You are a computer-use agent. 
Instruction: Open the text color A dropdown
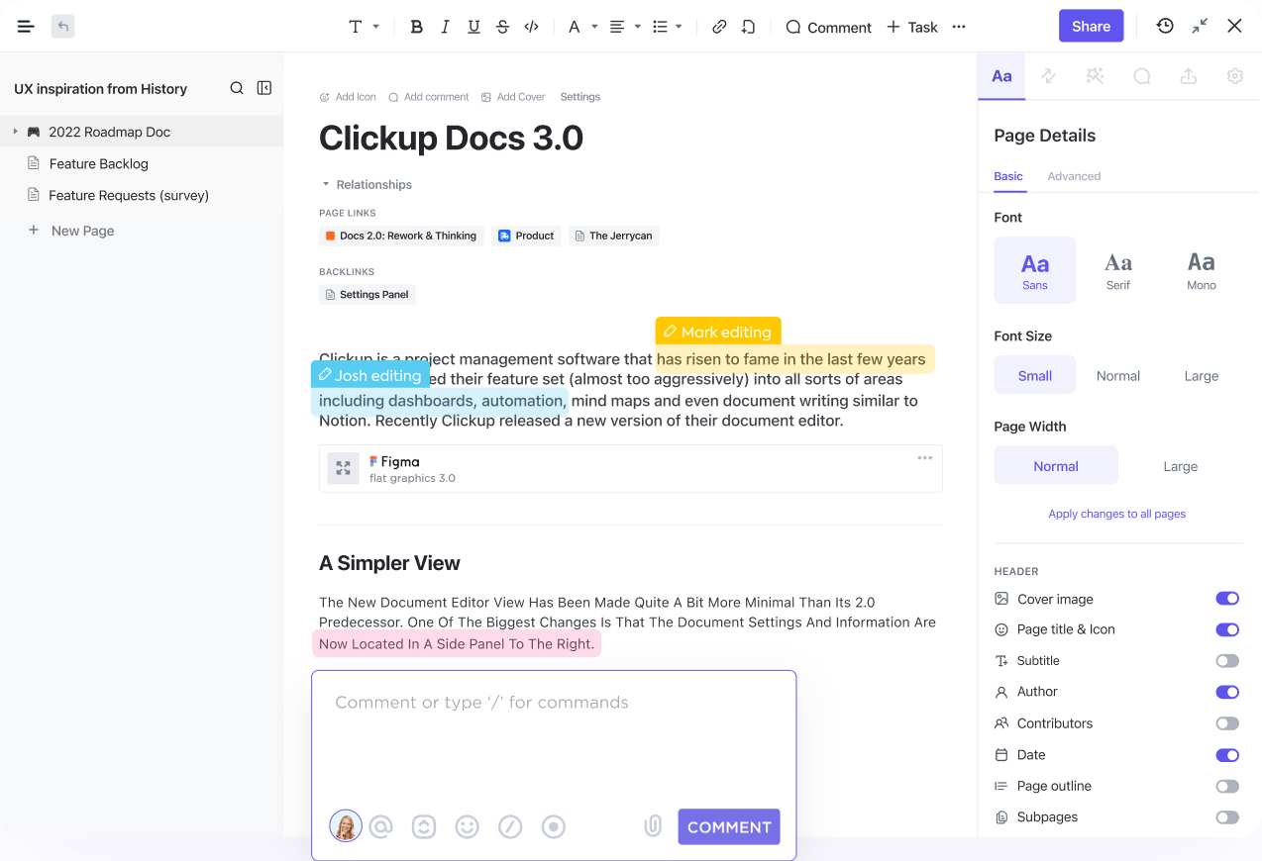[582, 27]
